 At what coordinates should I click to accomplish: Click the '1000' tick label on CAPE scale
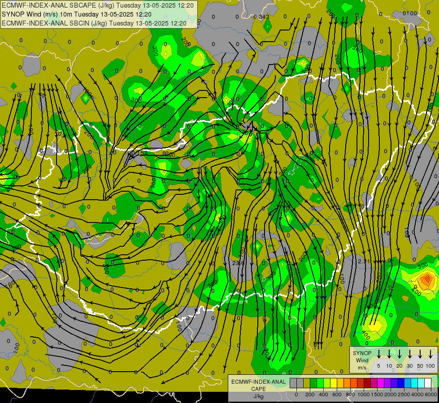pos(364,394)
